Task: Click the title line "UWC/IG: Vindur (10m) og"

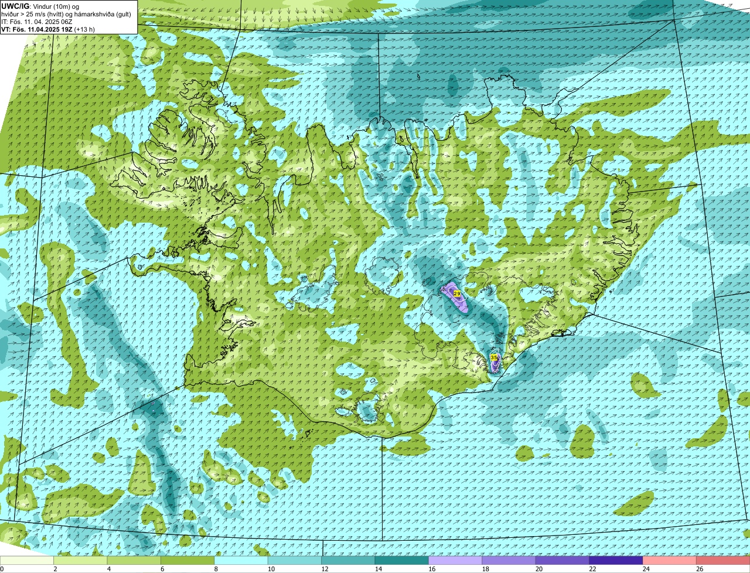Action: coord(40,6)
